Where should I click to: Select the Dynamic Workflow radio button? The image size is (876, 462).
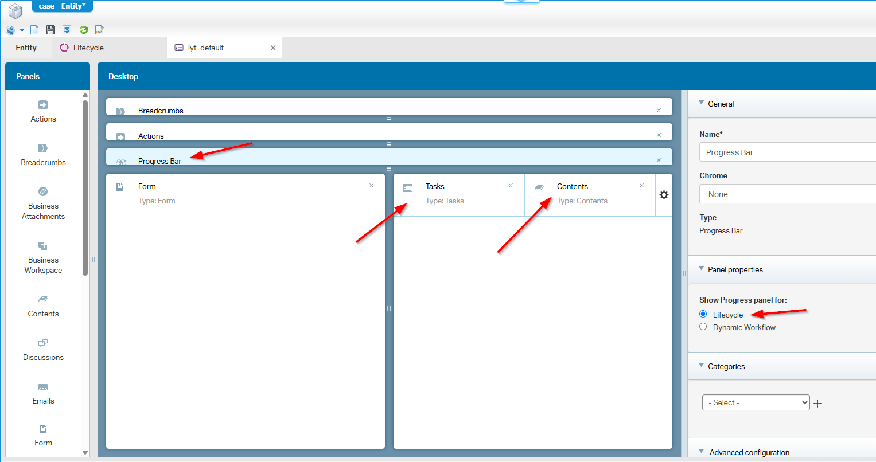pos(703,327)
